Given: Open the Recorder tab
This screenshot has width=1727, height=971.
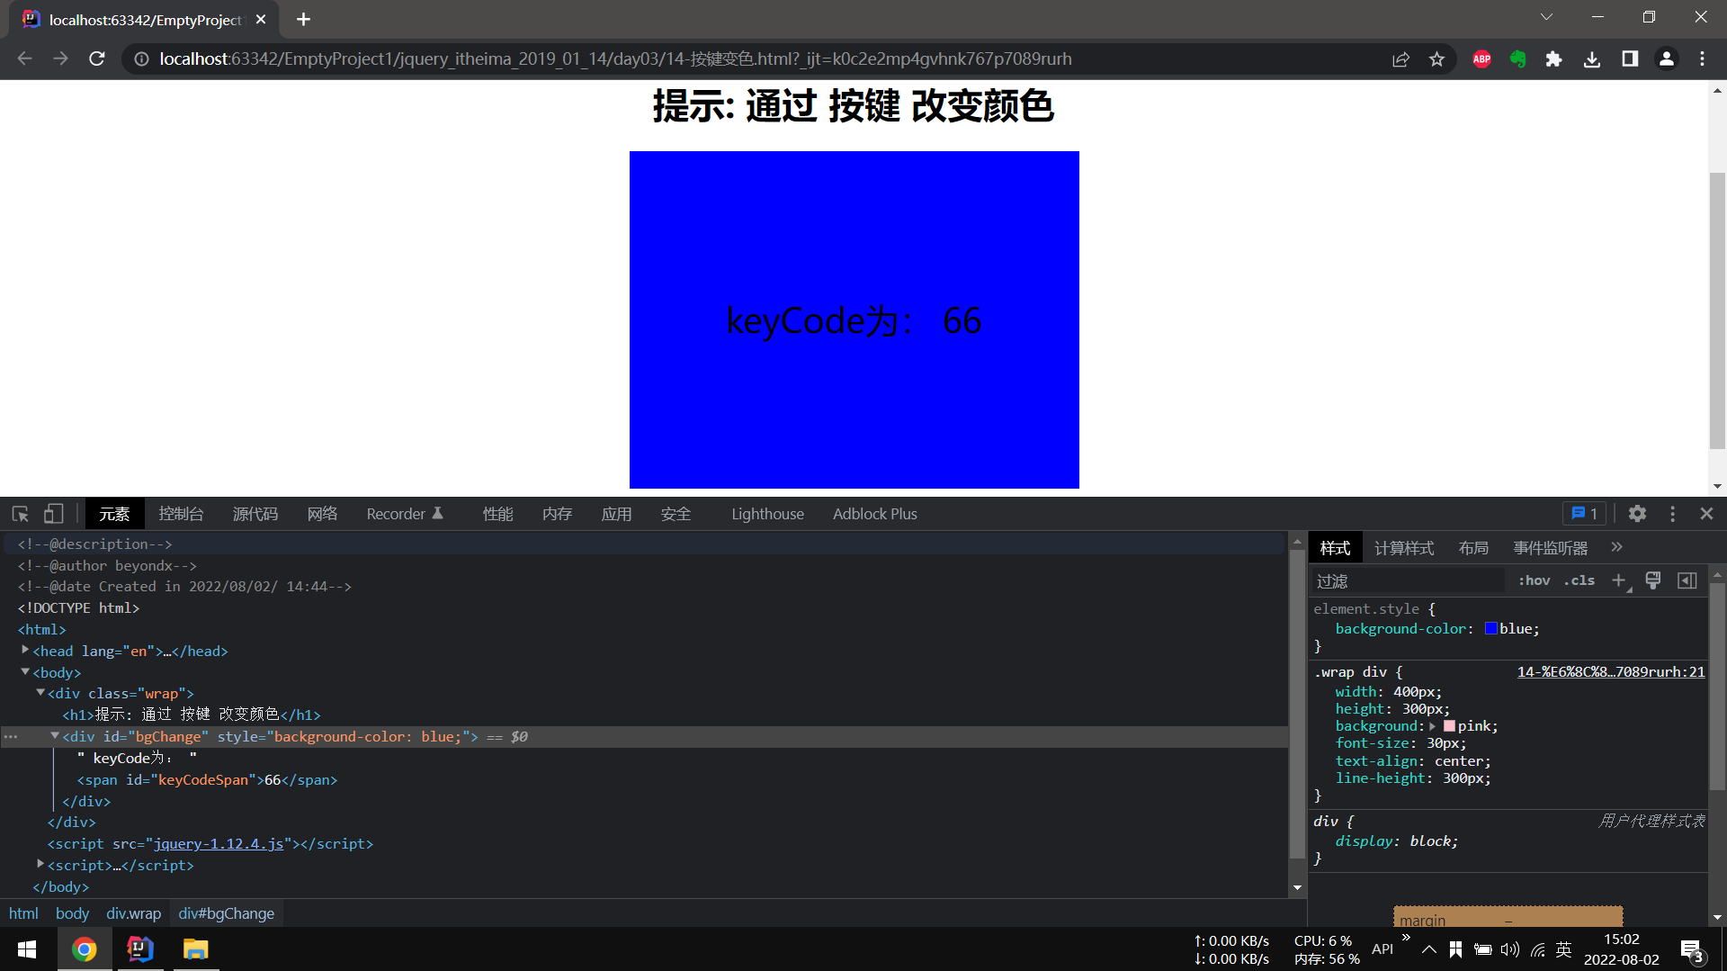Looking at the screenshot, I should [405, 514].
